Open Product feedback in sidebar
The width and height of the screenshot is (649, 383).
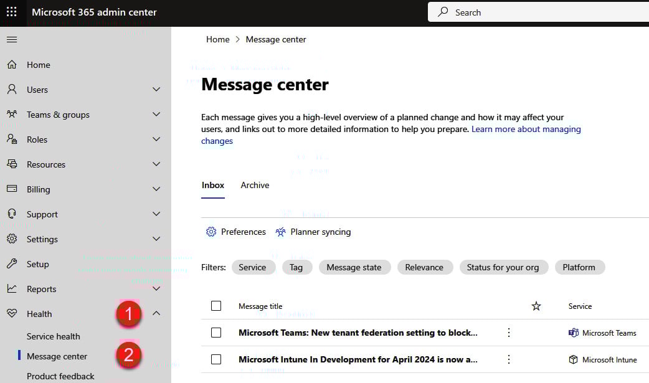[x=60, y=376]
